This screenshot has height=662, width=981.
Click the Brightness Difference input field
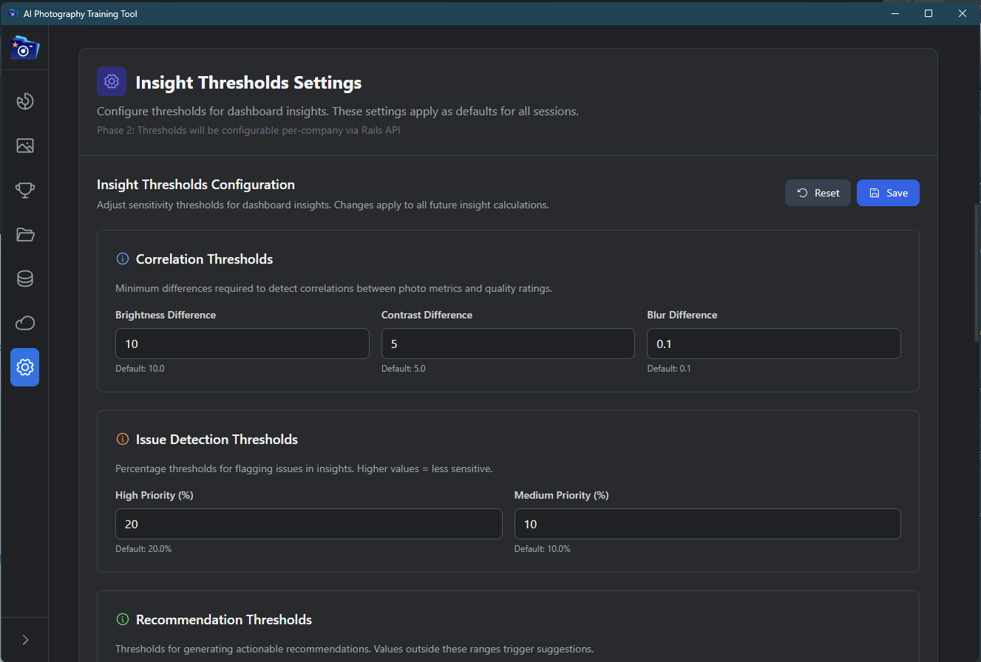coord(242,343)
